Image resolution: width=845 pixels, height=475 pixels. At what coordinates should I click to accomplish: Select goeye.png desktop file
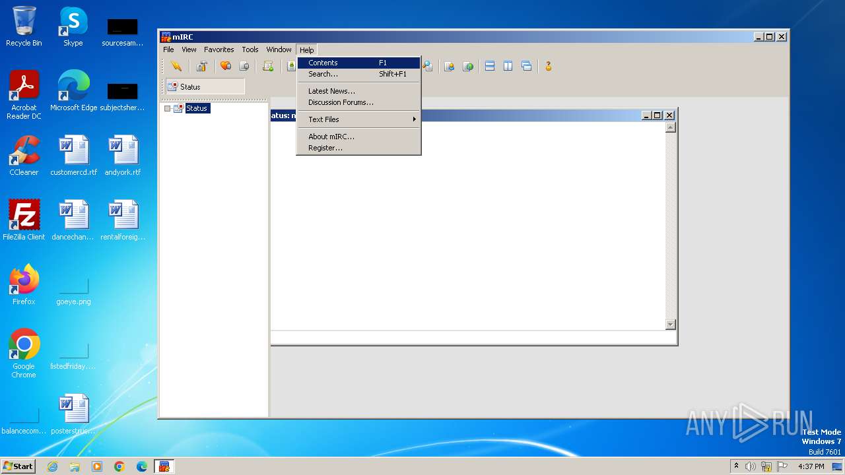click(x=73, y=290)
